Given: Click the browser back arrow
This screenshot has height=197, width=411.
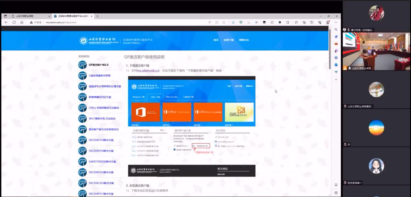Looking at the screenshot, I should coord(6,22).
